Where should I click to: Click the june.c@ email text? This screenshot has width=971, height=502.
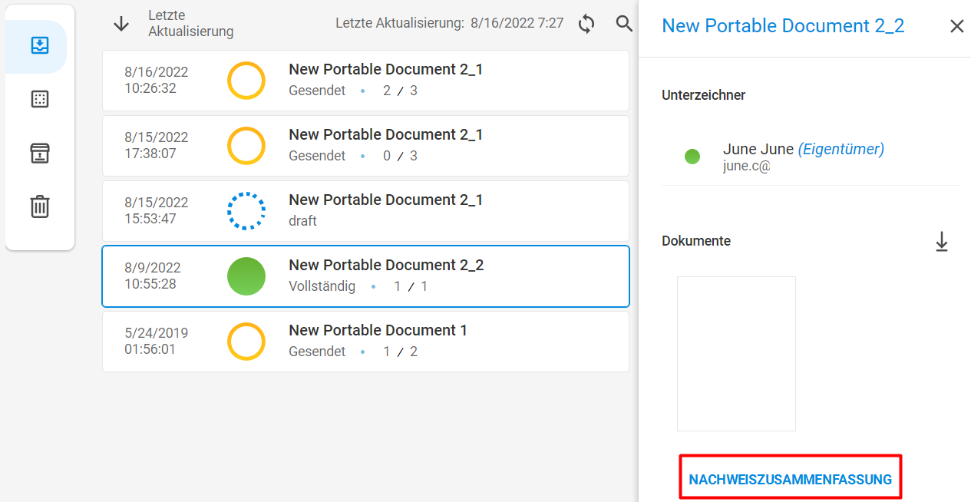(746, 166)
